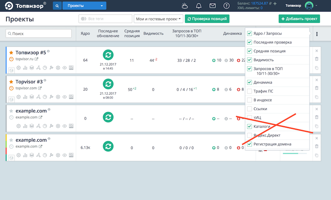Open Мои и гостевые проекты dropdown
The width and height of the screenshot is (331, 200).
click(158, 19)
